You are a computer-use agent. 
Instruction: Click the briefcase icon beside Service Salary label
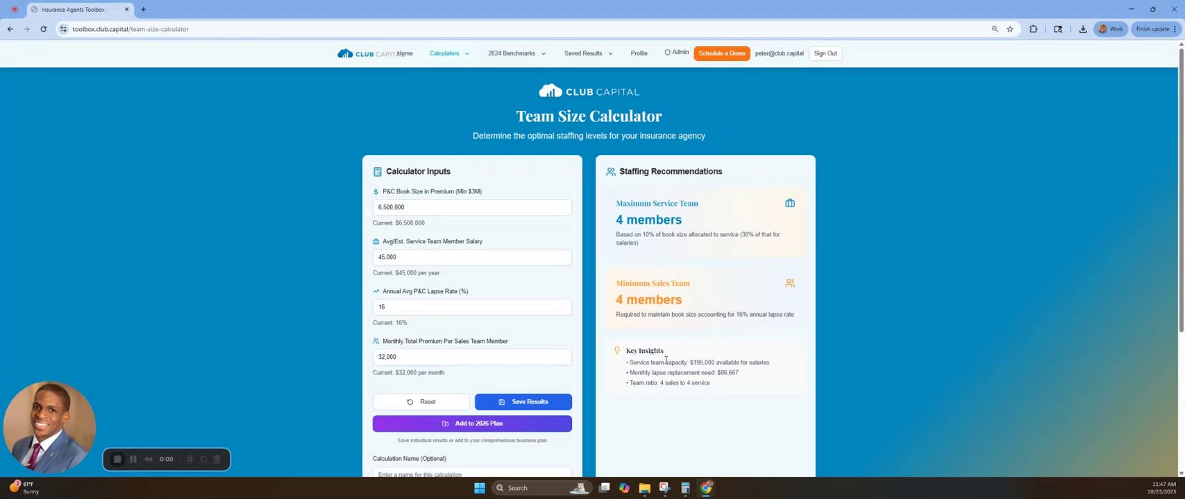(x=376, y=242)
